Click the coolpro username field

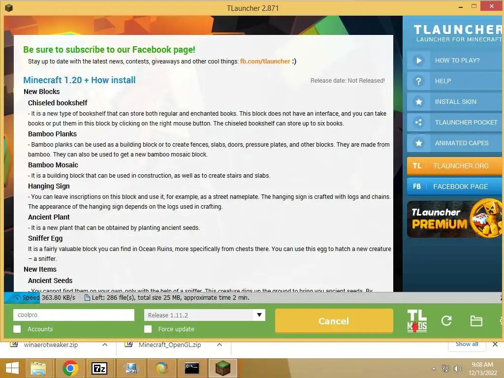[x=74, y=315]
